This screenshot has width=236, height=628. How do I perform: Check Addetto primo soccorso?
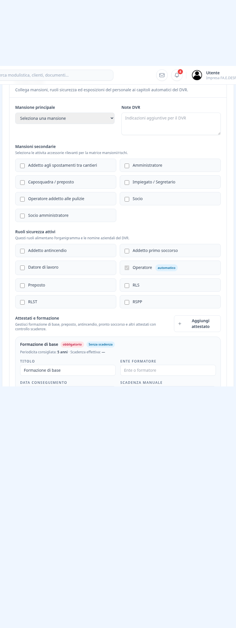(x=127, y=251)
